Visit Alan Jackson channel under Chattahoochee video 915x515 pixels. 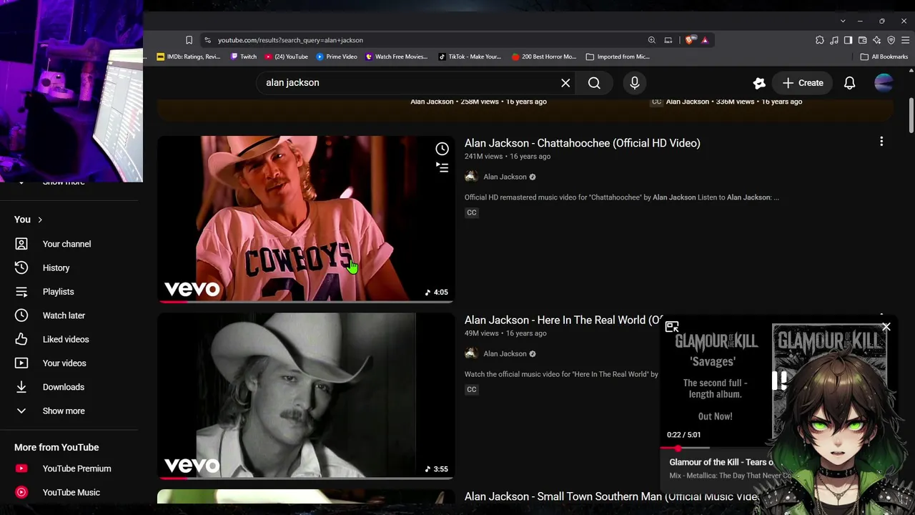point(505,177)
